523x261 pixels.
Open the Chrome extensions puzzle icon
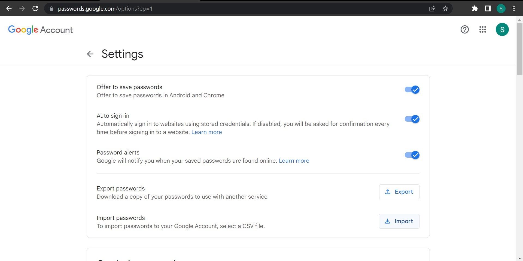(x=475, y=8)
